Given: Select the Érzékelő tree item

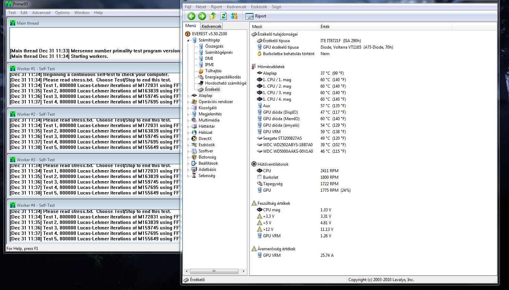Looking at the screenshot, I should click(x=212, y=89).
